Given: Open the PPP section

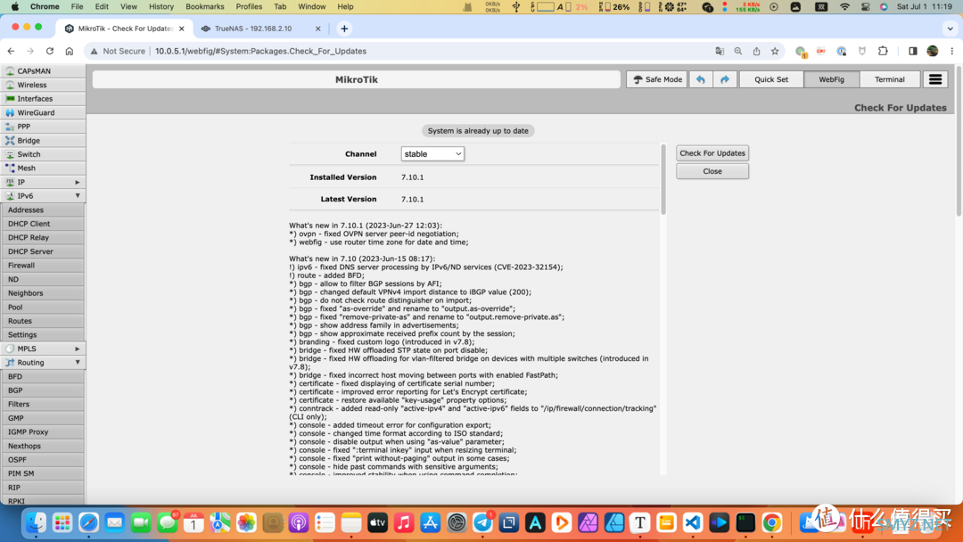Looking at the screenshot, I should tap(43, 127).
